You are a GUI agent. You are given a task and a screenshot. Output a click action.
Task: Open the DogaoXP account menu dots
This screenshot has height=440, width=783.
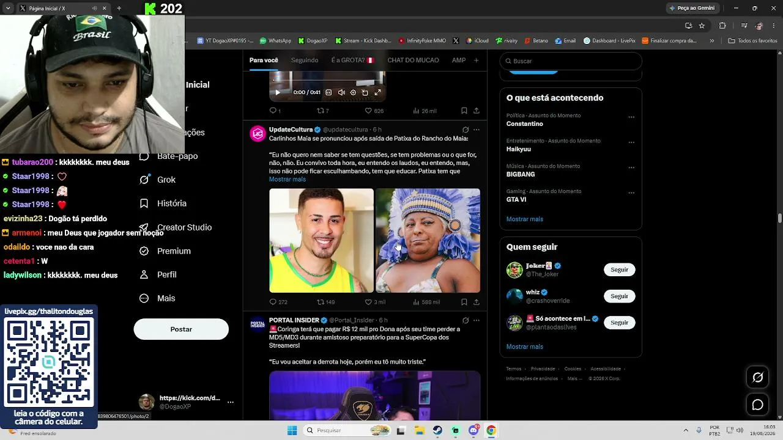[231, 402]
